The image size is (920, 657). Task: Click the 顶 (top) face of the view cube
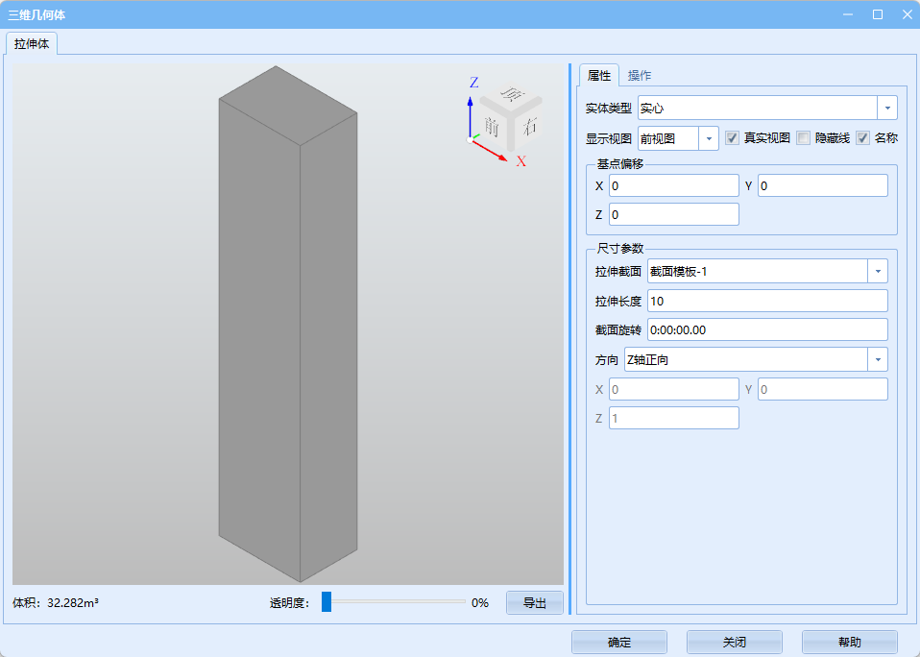tap(513, 95)
